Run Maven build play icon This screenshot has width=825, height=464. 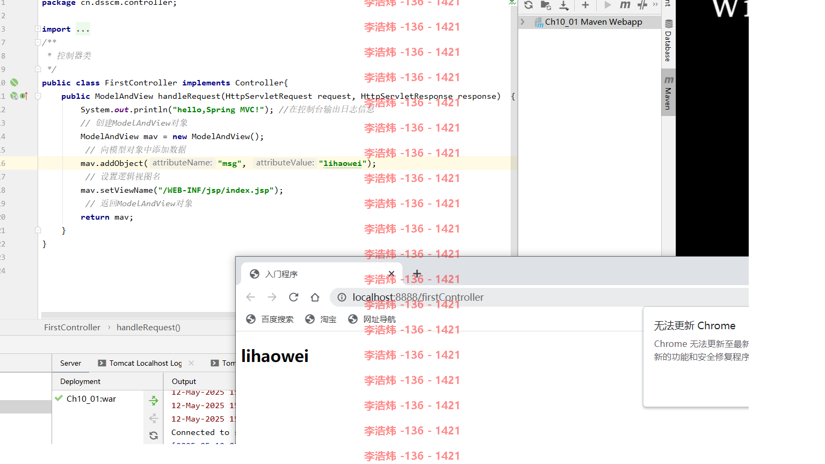pyautogui.click(x=607, y=5)
